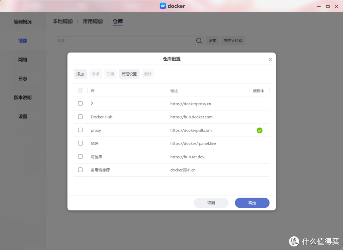Viewport: 343px width, 250px height.
Task: Switch to the 常用镜像 tab
Action: click(92, 21)
